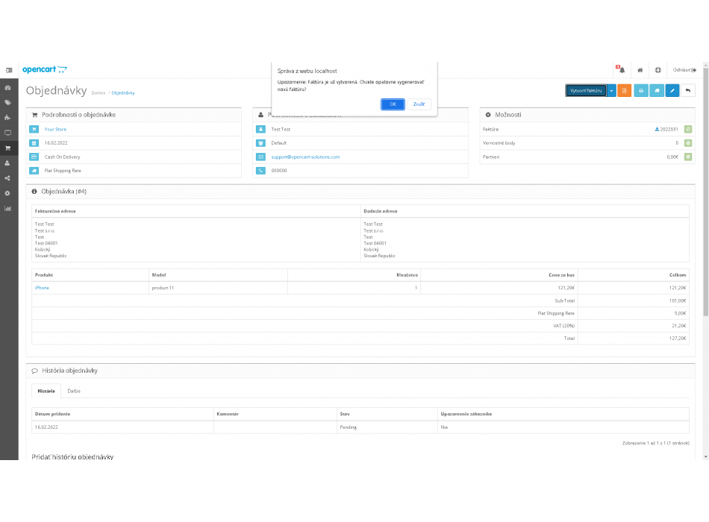709x522 pixels.
Task: Click Odhlásiť to log out
Action: pos(684,70)
